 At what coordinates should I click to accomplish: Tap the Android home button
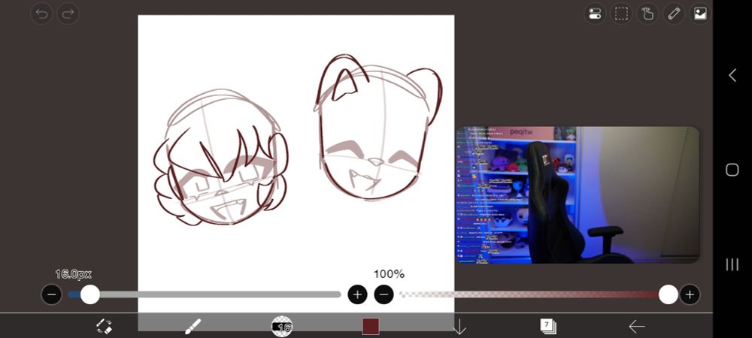pyautogui.click(x=732, y=170)
